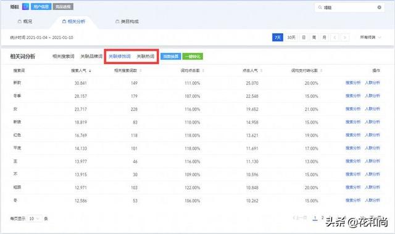Click the 搜索人气 column header text

(x=78, y=71)
